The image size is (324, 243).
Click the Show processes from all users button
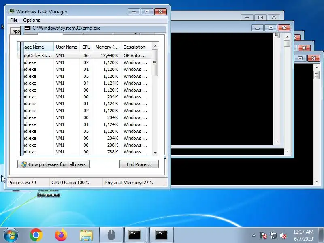coord(53,164)
